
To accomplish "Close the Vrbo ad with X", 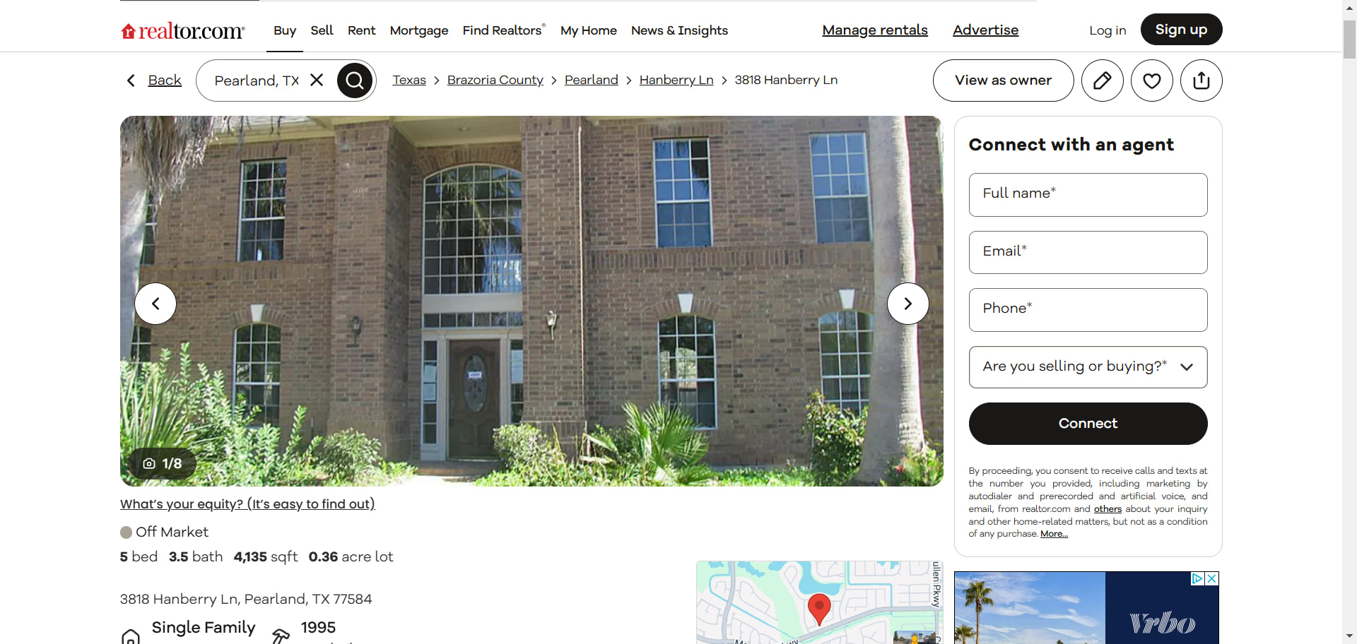I will pos(1211,578).
